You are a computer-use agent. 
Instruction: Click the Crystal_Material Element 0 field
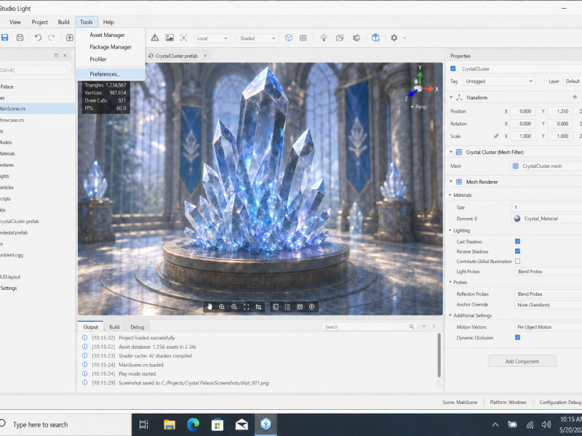point(547,219)
